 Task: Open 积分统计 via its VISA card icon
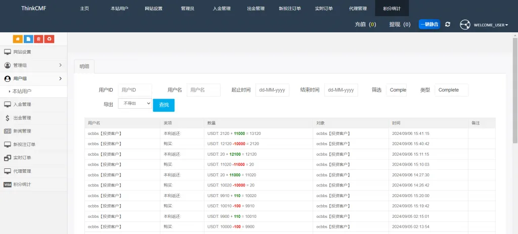pyautogui.click(x=8, y=184)
